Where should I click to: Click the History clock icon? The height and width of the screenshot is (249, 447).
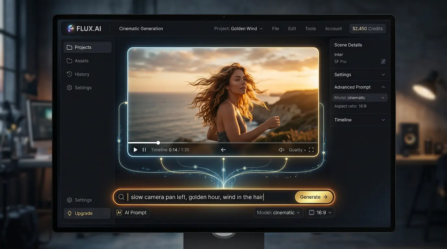tap(69, 74)
